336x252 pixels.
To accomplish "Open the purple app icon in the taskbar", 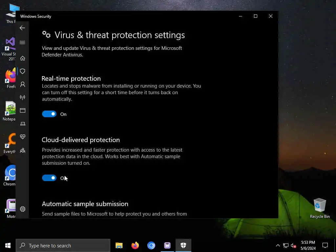I will point(167,245).
